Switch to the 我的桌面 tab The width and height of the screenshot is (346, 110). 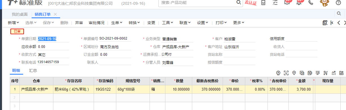[x=20, y=14]
